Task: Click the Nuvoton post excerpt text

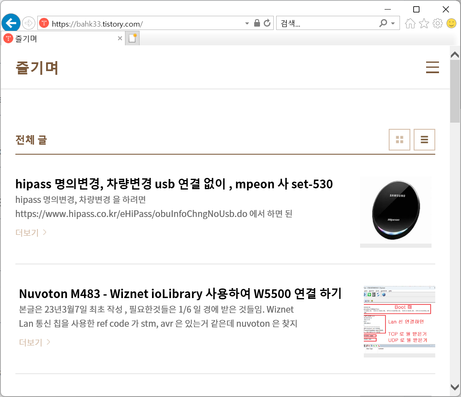Action: 158,316
